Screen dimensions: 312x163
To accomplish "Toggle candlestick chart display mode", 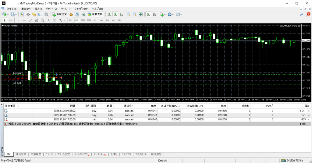I will point(115,14).
